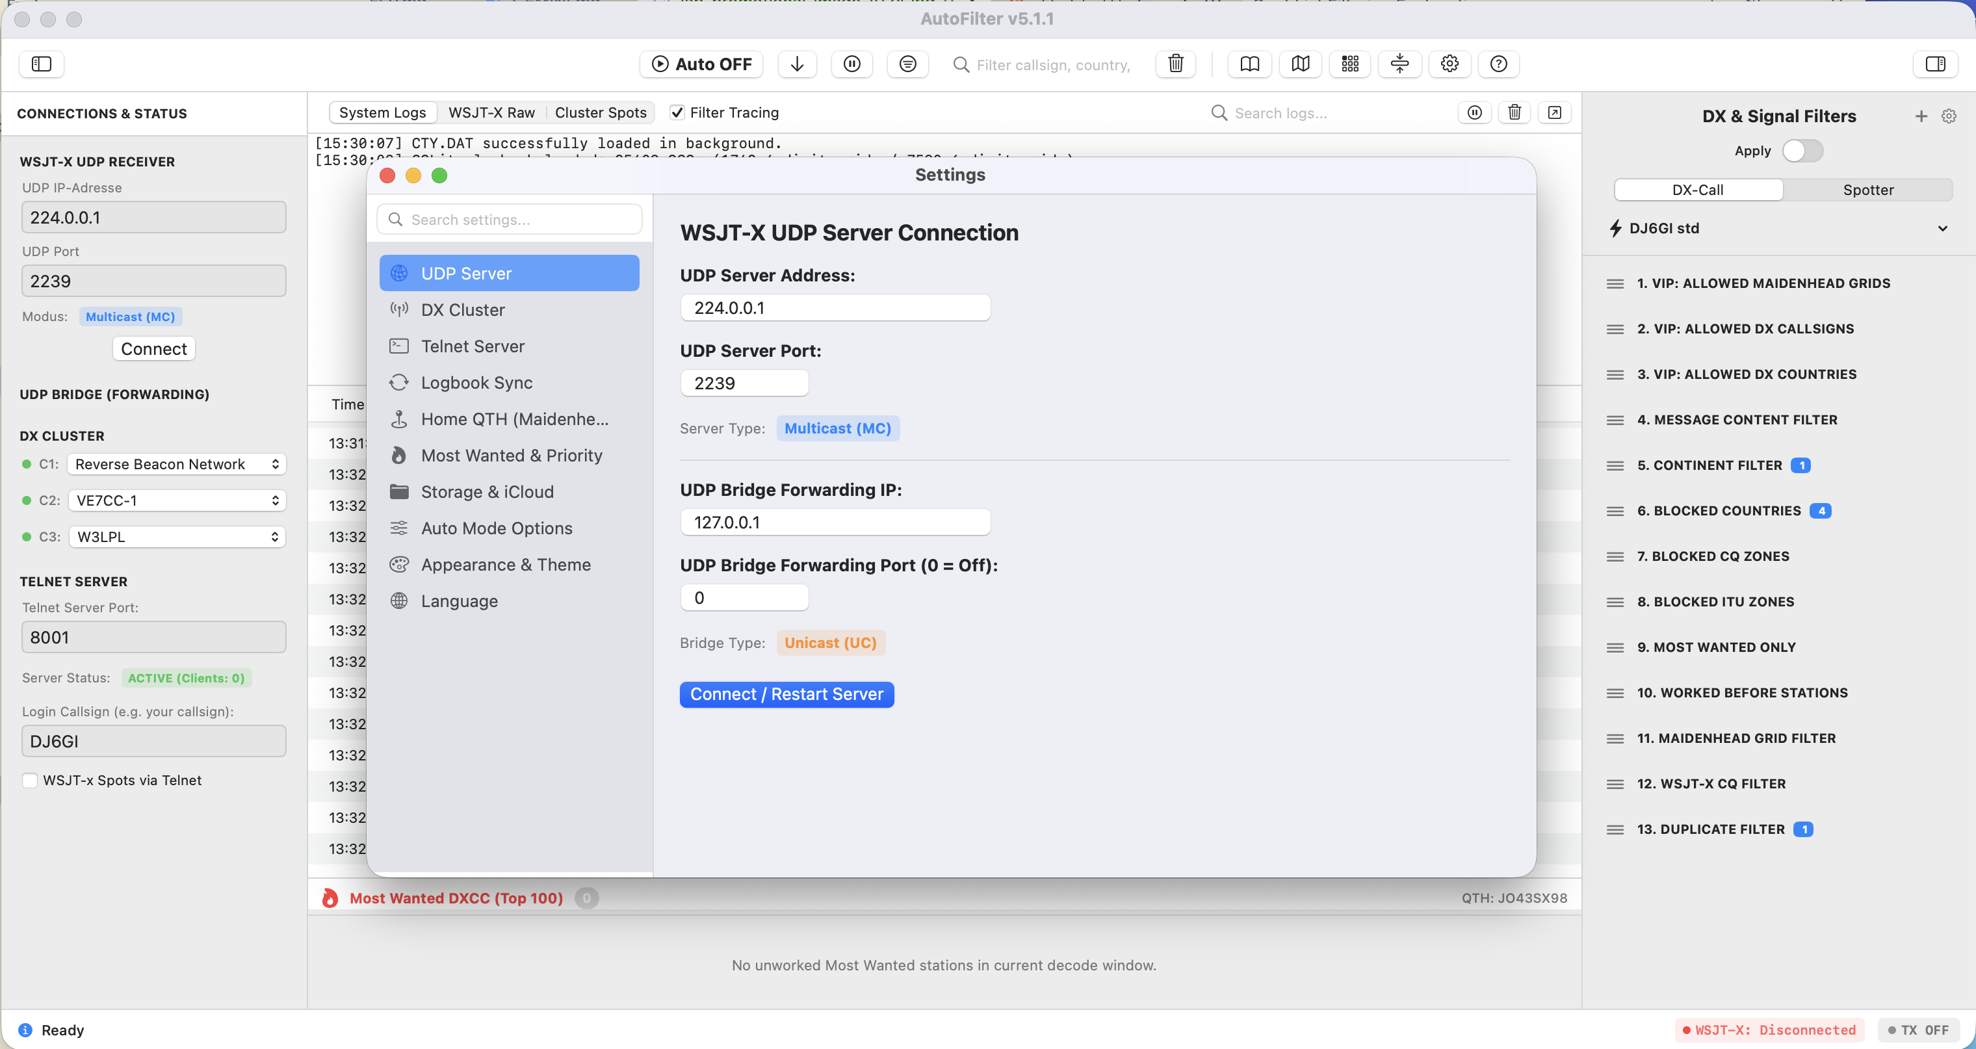Screen dimensions: 1976x1049
Task: Click the Telnet Server Port field
Action: coord(154,638)
